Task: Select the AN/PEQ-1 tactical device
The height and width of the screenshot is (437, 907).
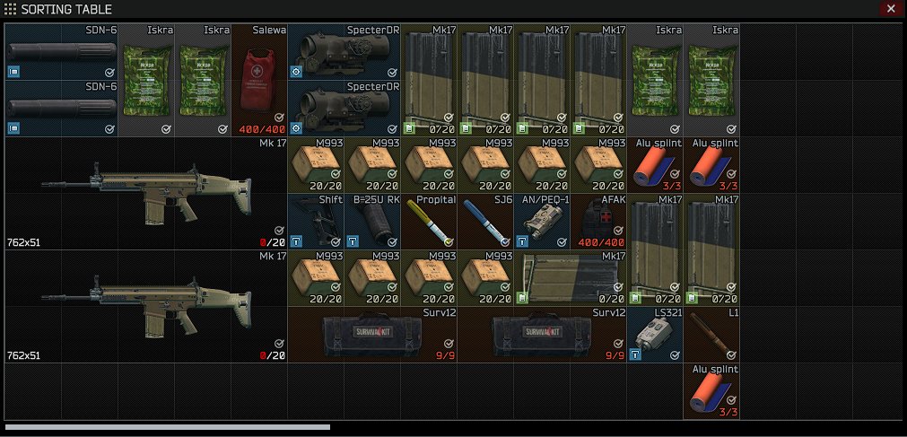Action: tap(542, 222)
